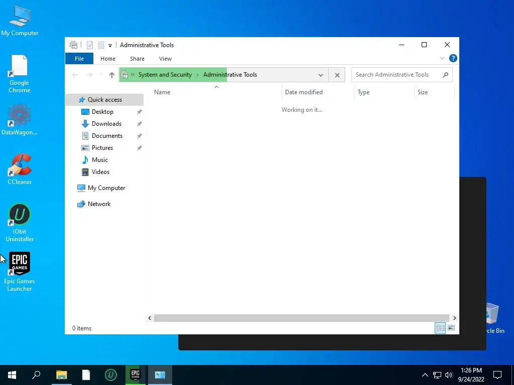Click the New folder icon in title bar
Viewport: 514px width, 385px height.
[101, 45]
